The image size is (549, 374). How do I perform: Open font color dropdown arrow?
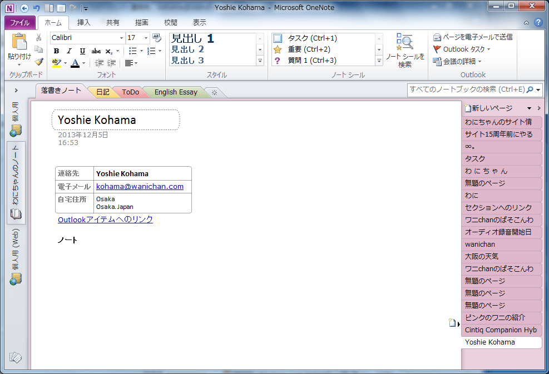(83, 63)
